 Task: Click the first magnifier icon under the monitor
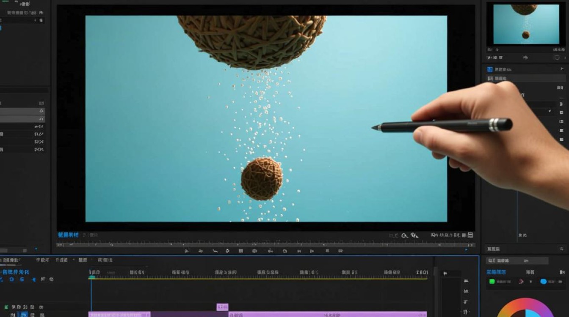coord(404,235)
